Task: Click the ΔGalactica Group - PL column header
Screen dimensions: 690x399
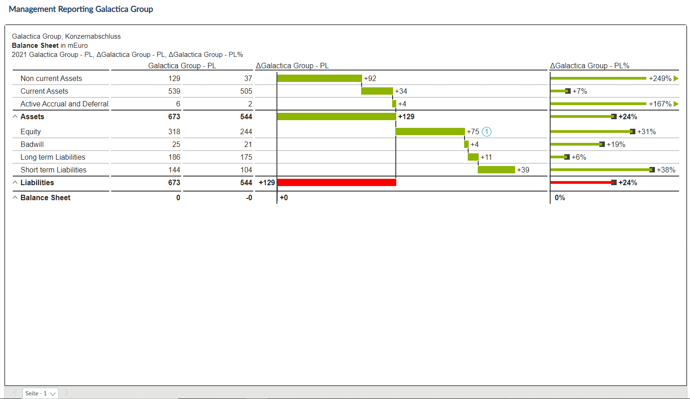Action: (x=292, y=66)
